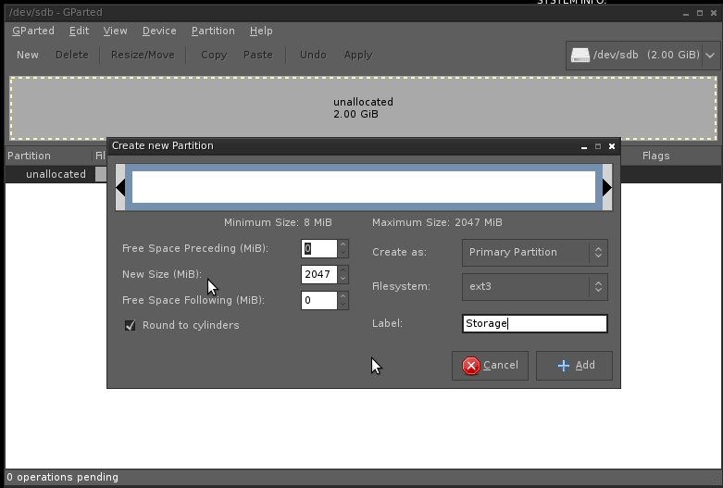Click New in the toolbar

[x=28, y=55]
